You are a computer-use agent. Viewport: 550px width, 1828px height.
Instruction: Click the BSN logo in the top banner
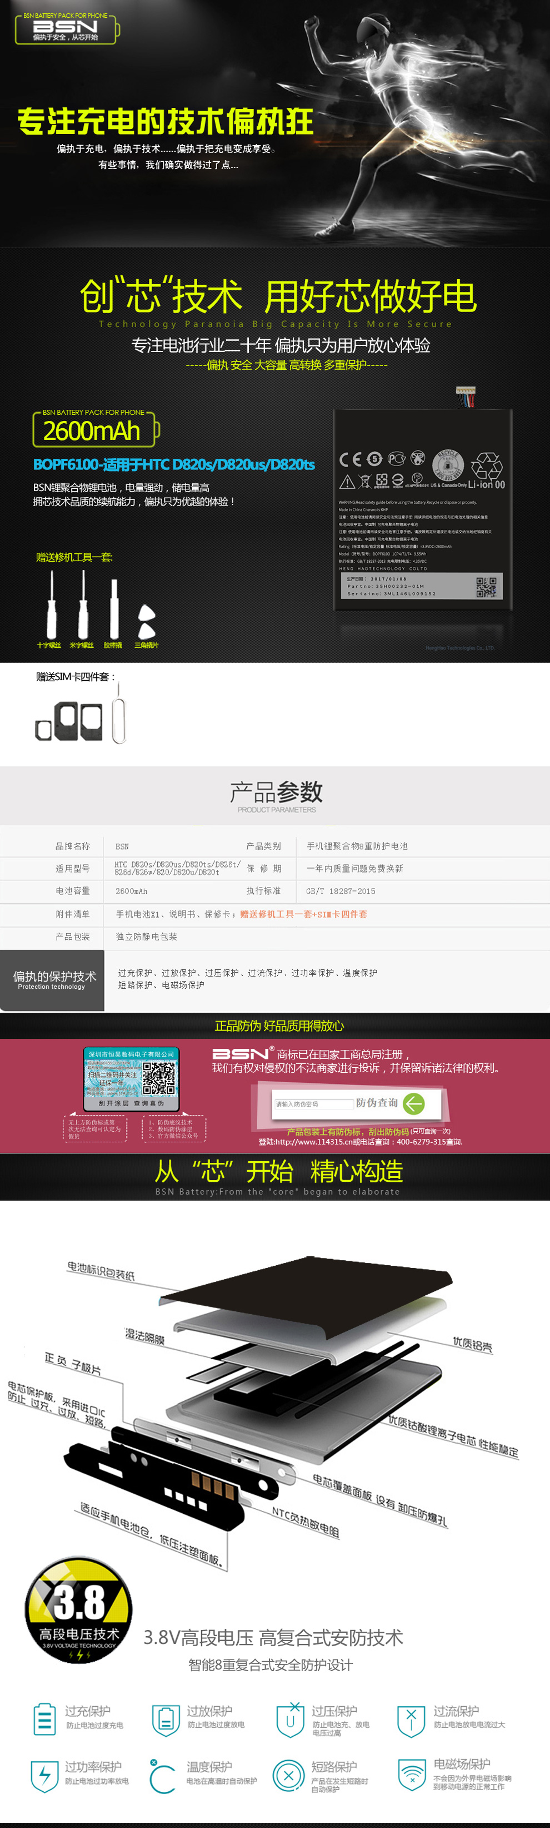(x=66, y=28)
